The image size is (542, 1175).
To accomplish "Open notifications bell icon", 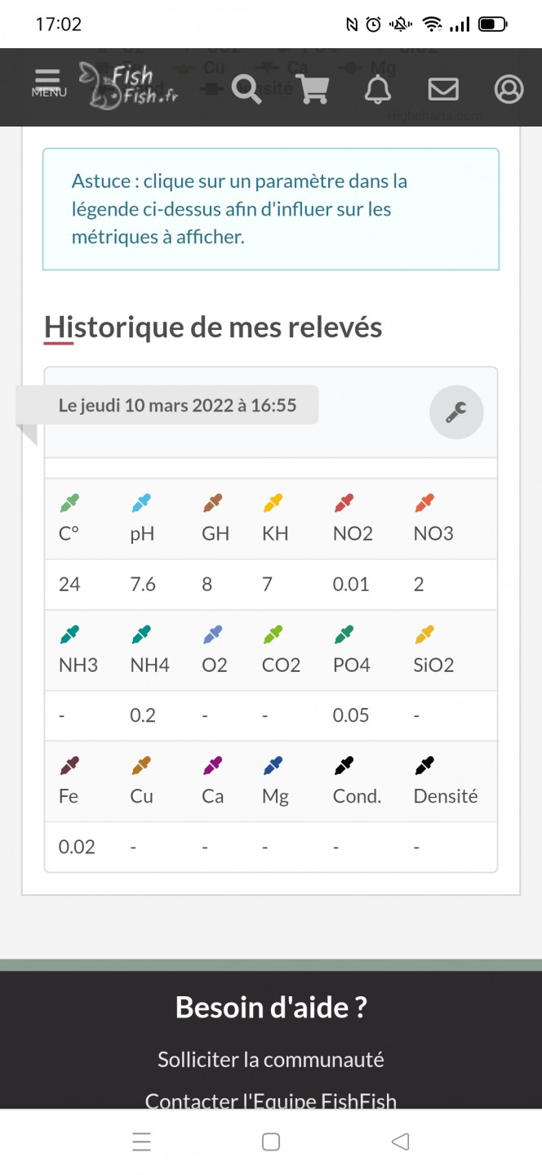I will [377, 89].
